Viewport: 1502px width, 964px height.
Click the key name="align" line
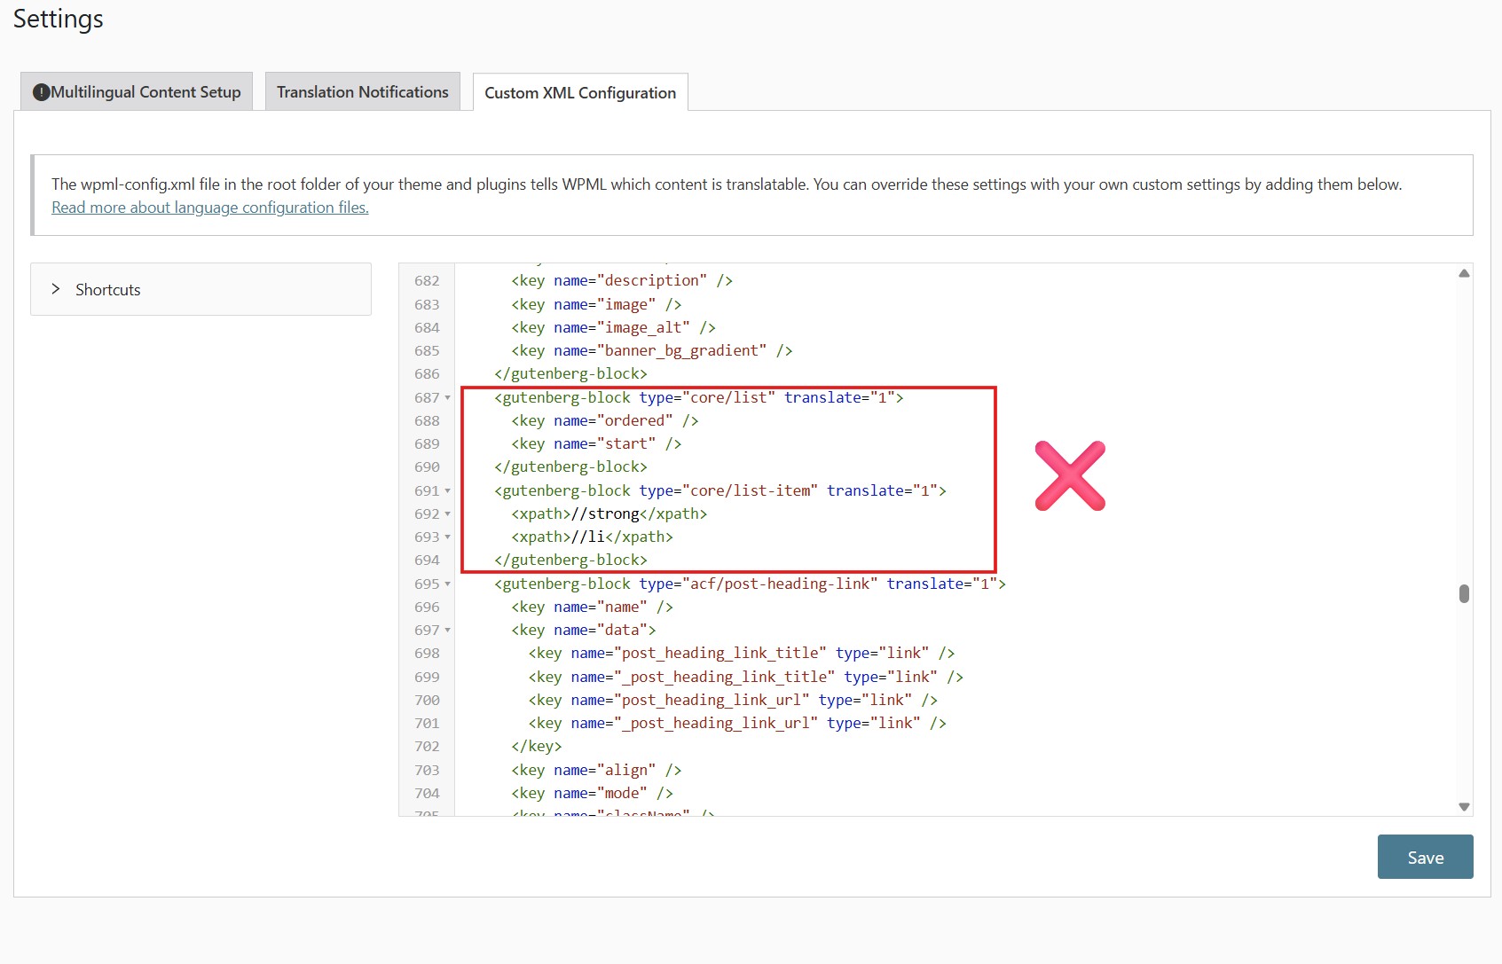tap(596, 770)
